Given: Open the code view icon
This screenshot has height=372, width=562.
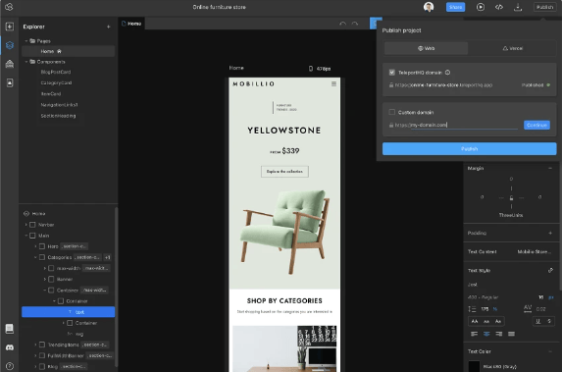Looking at the screenshot, I should click(x=499, y=7).
